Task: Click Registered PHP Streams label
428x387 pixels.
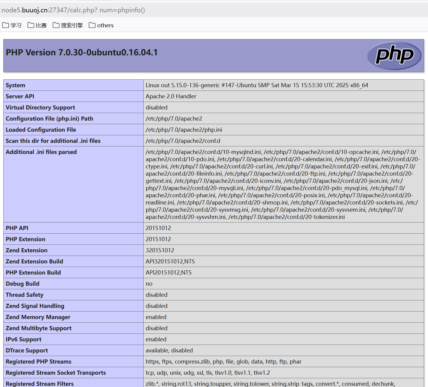Action: click(x=38, y=361)
